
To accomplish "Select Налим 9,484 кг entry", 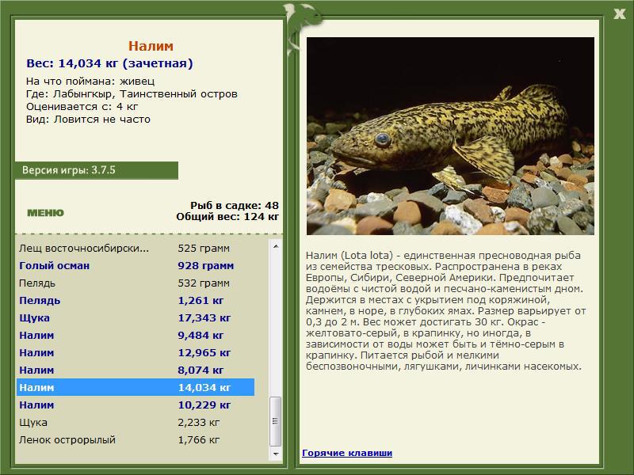I will [x=136, y=335].
